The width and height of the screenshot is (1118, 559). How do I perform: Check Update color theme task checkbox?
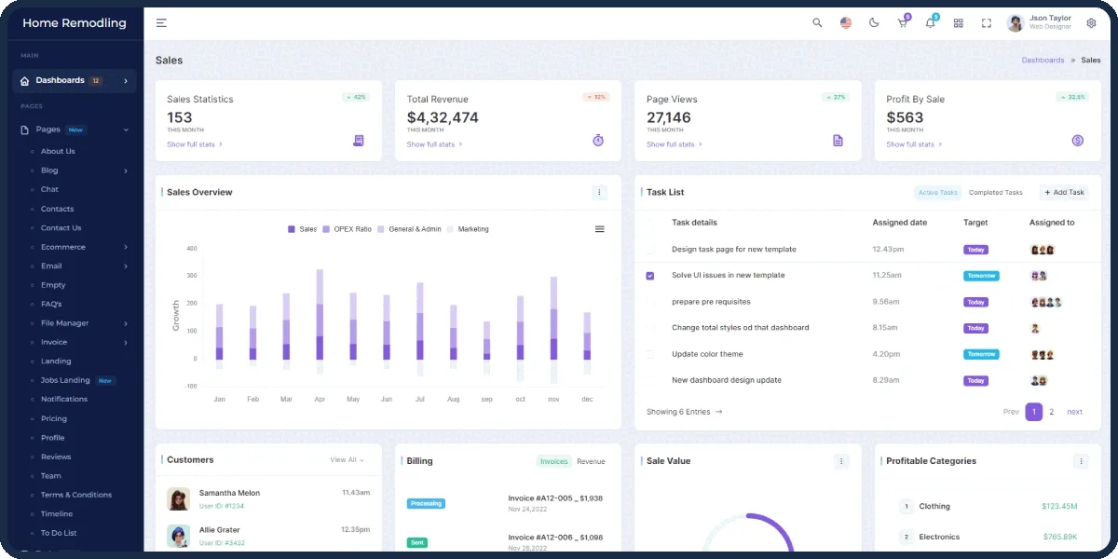click(x=650, y=354)
